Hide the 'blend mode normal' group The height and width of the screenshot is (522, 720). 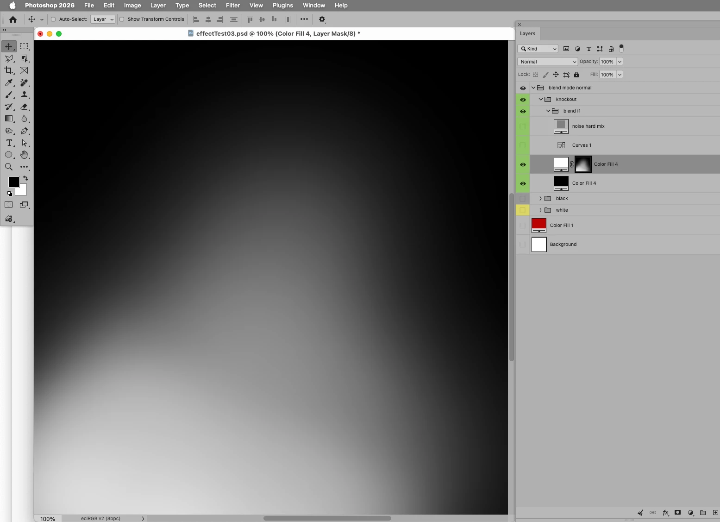pos(523,88)
